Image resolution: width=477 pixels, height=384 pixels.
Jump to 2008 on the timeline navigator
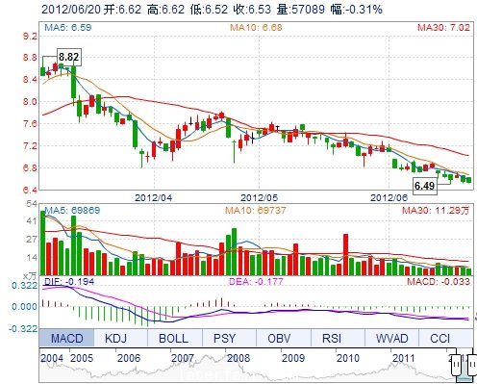[238, 358]
